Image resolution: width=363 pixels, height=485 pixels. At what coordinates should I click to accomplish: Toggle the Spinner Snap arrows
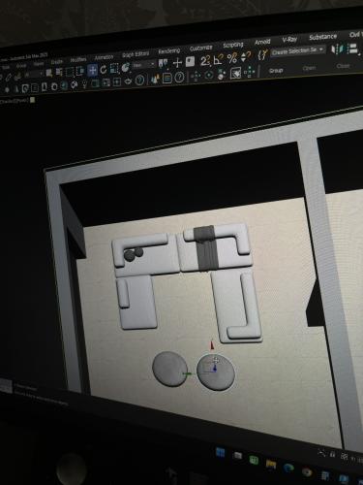(246, 57)
